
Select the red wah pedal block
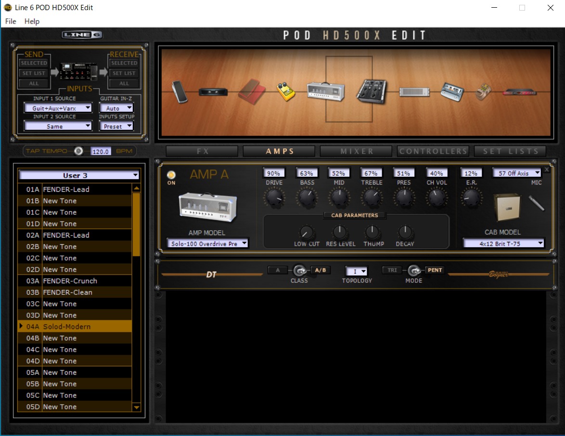point(252,92)
